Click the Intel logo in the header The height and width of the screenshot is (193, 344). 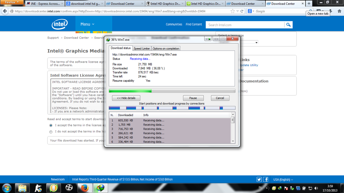60,24
